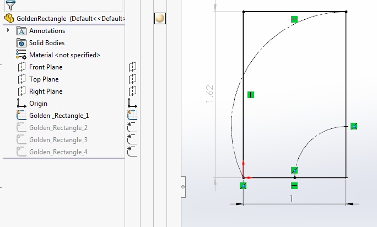Select Front Plane label
The image size is (377, 227).
click(46, 67)
